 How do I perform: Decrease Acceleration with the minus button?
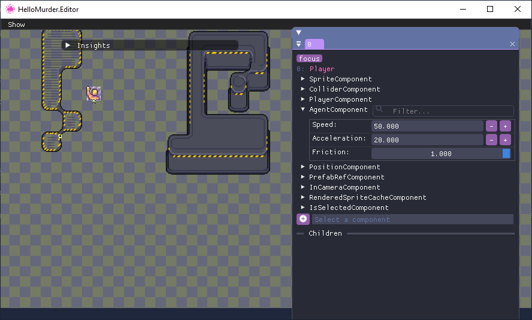491,140
